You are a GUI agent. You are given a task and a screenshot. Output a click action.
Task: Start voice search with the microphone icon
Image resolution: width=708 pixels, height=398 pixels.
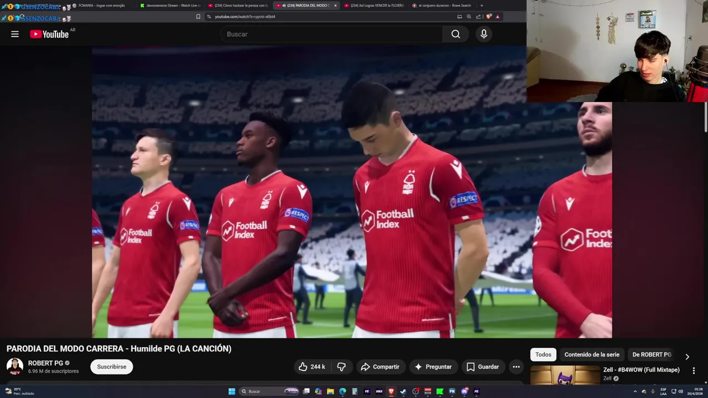[x=484, y=34]
